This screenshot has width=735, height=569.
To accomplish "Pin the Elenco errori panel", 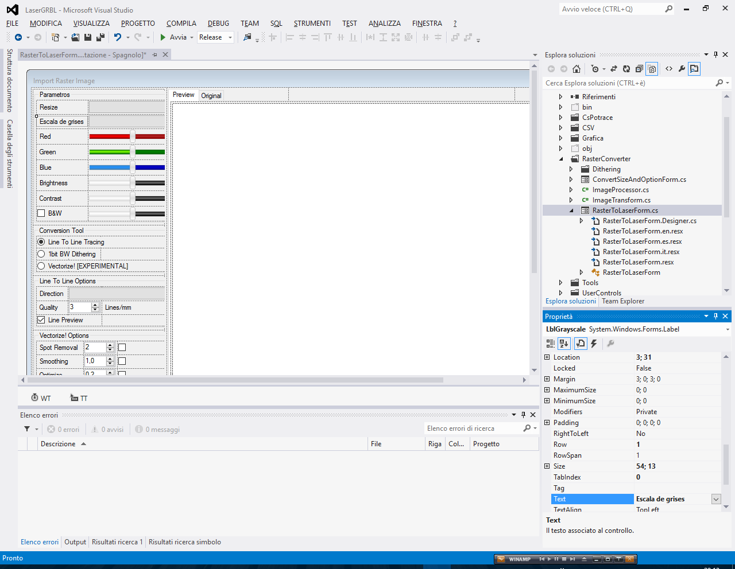I will (x=523, y=415).
